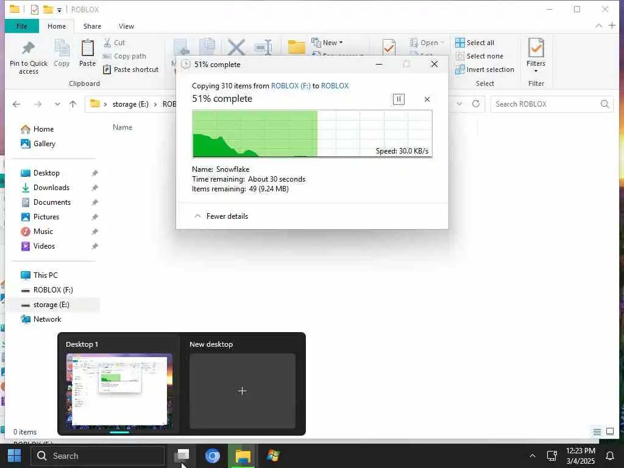Click Pin to Quick access icon

28,57
